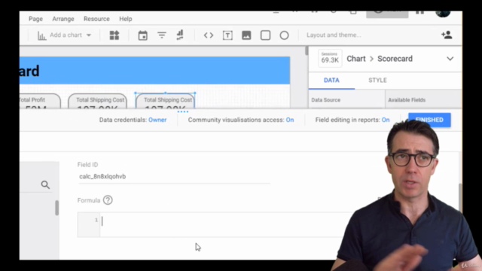482x271 pixels.
Task: Insert a text box
Action: (x=227, y=35)
